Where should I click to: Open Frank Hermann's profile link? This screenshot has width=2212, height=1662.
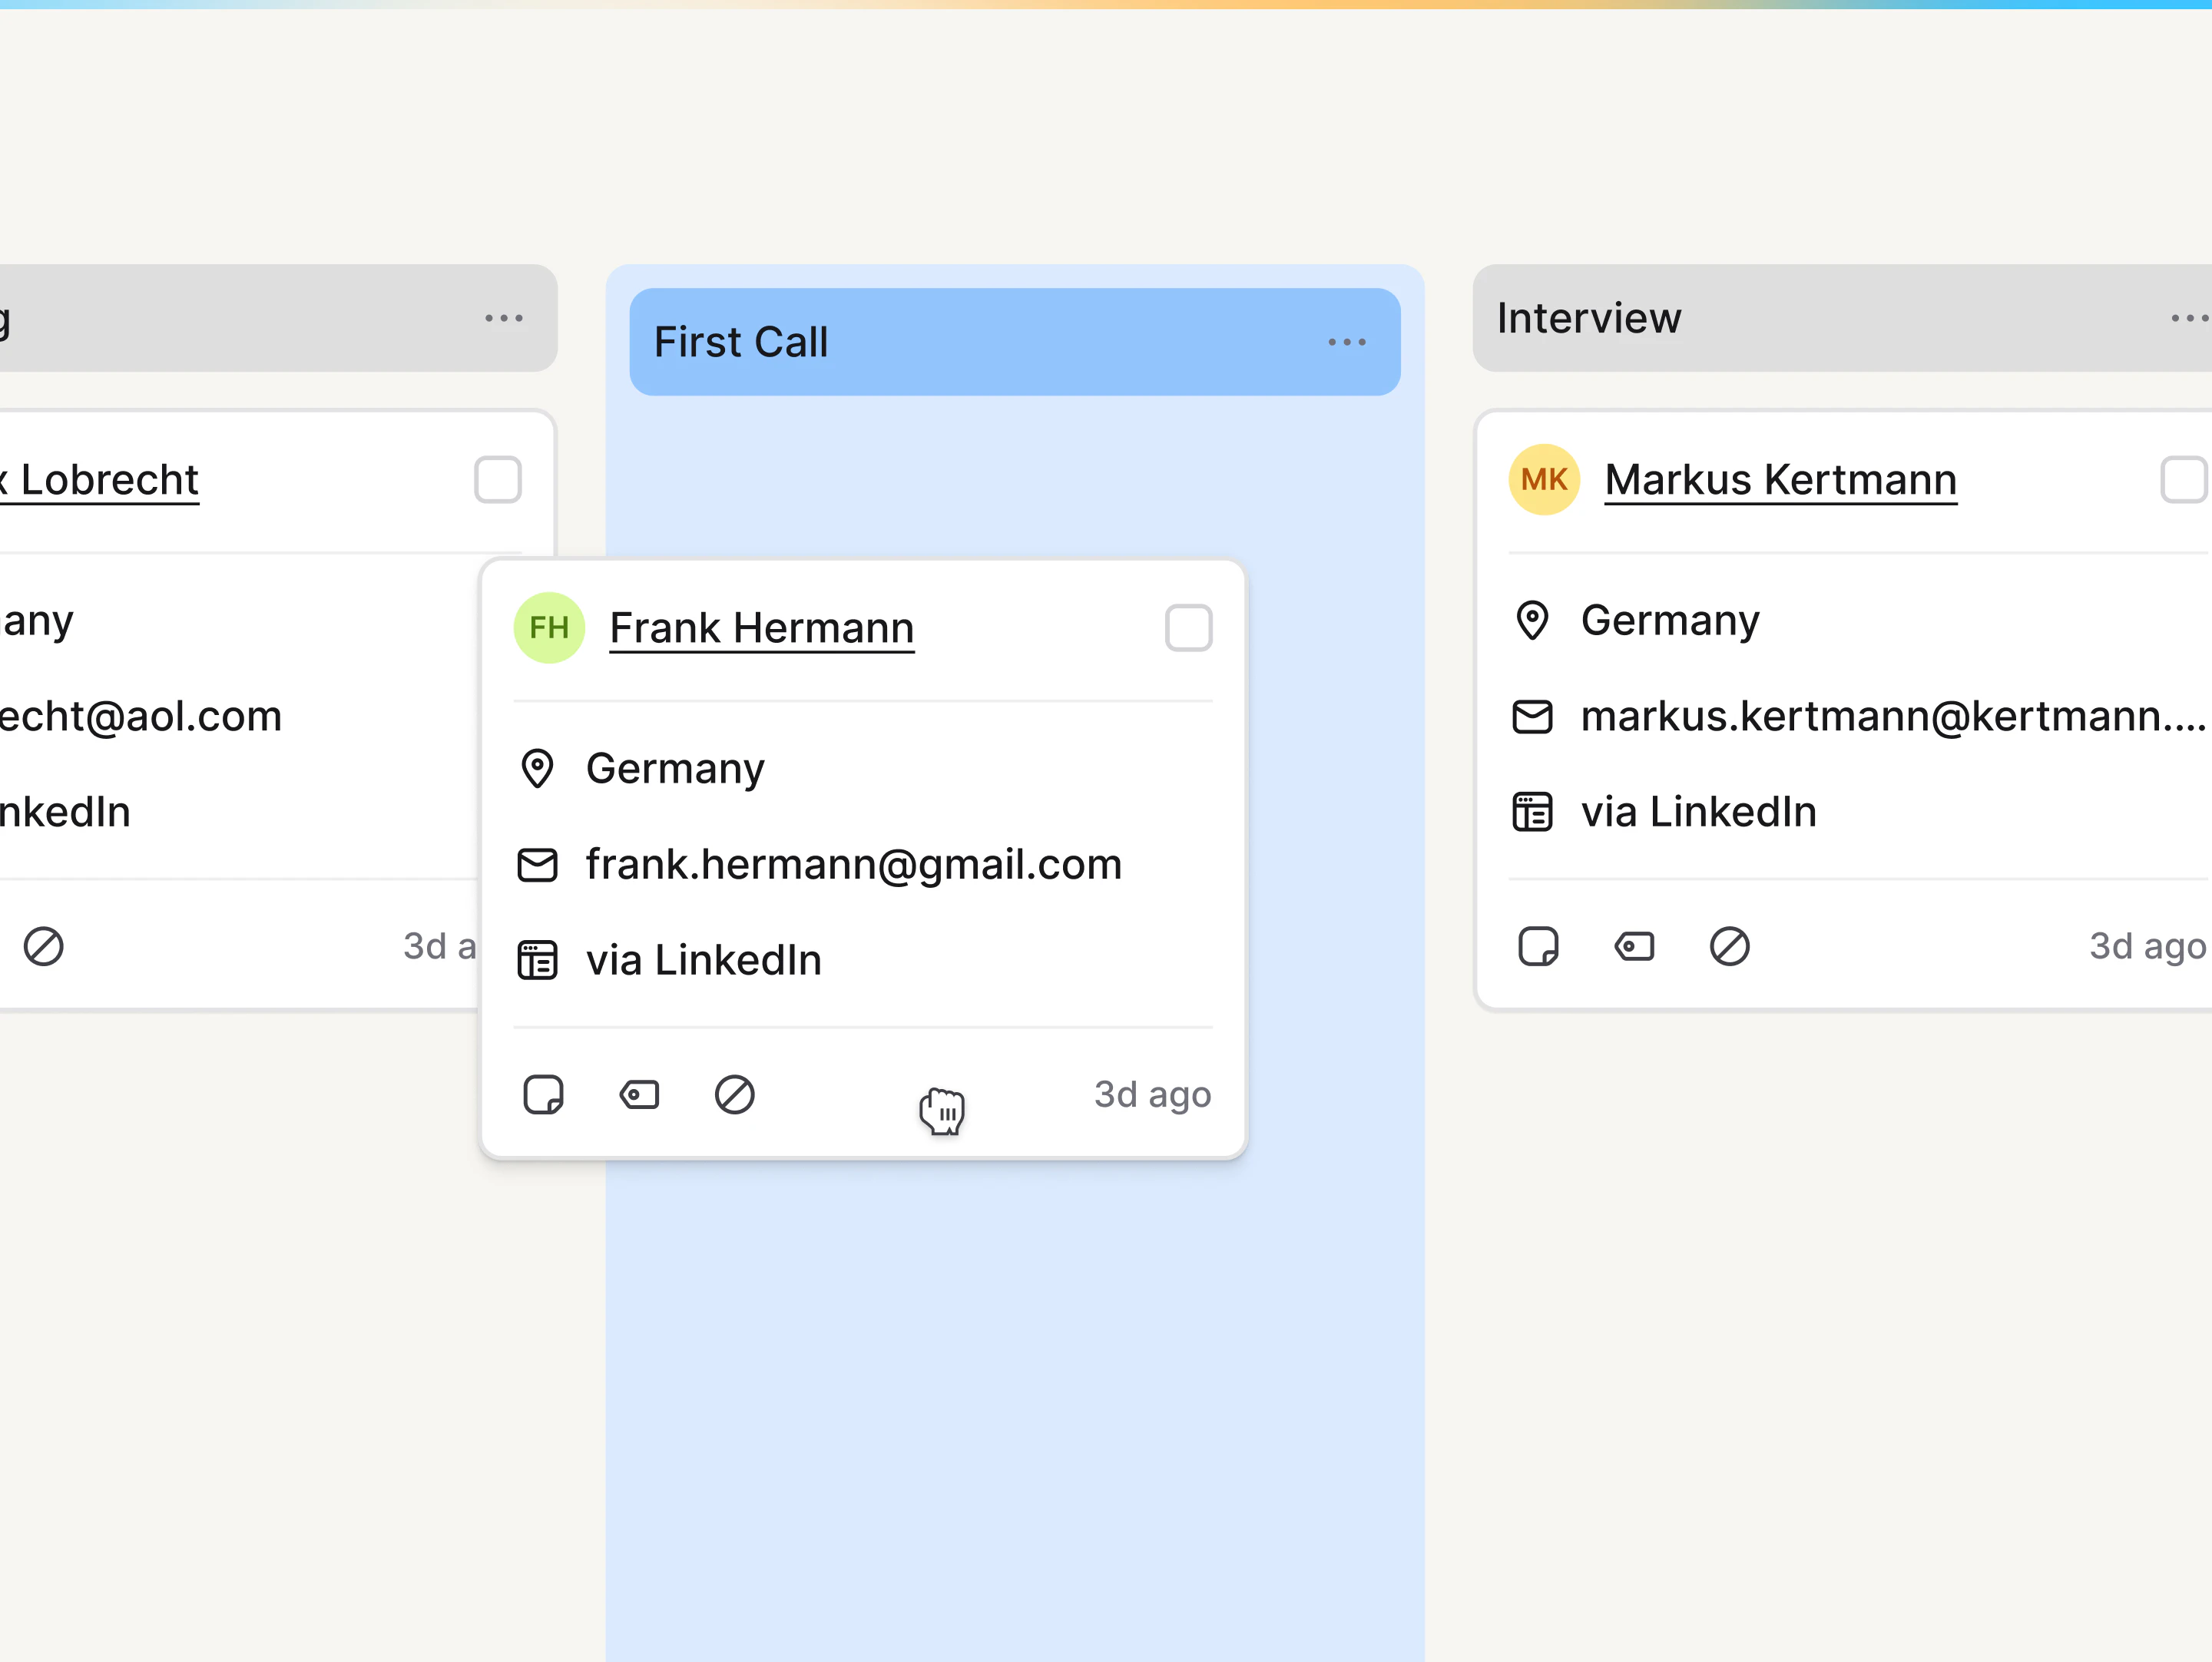761,627
